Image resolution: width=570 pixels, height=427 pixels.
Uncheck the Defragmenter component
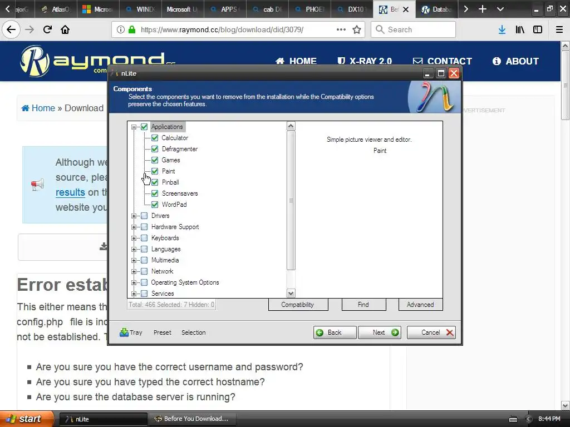click(155, 149)
